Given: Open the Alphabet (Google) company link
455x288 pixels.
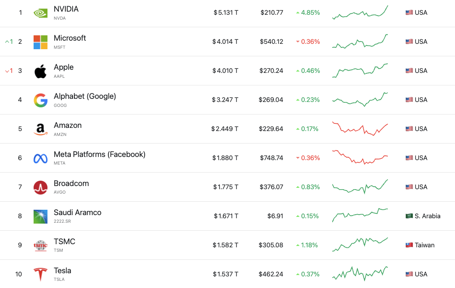Looking at the screenshot, I should tap(85, 96).
